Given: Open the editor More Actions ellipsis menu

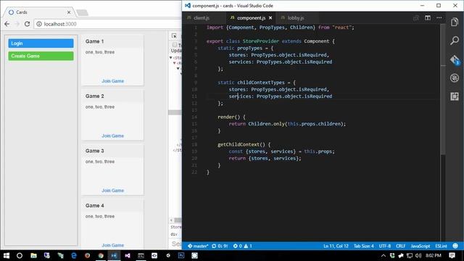Looking at the screenshot, I should [x=439, y=17].
